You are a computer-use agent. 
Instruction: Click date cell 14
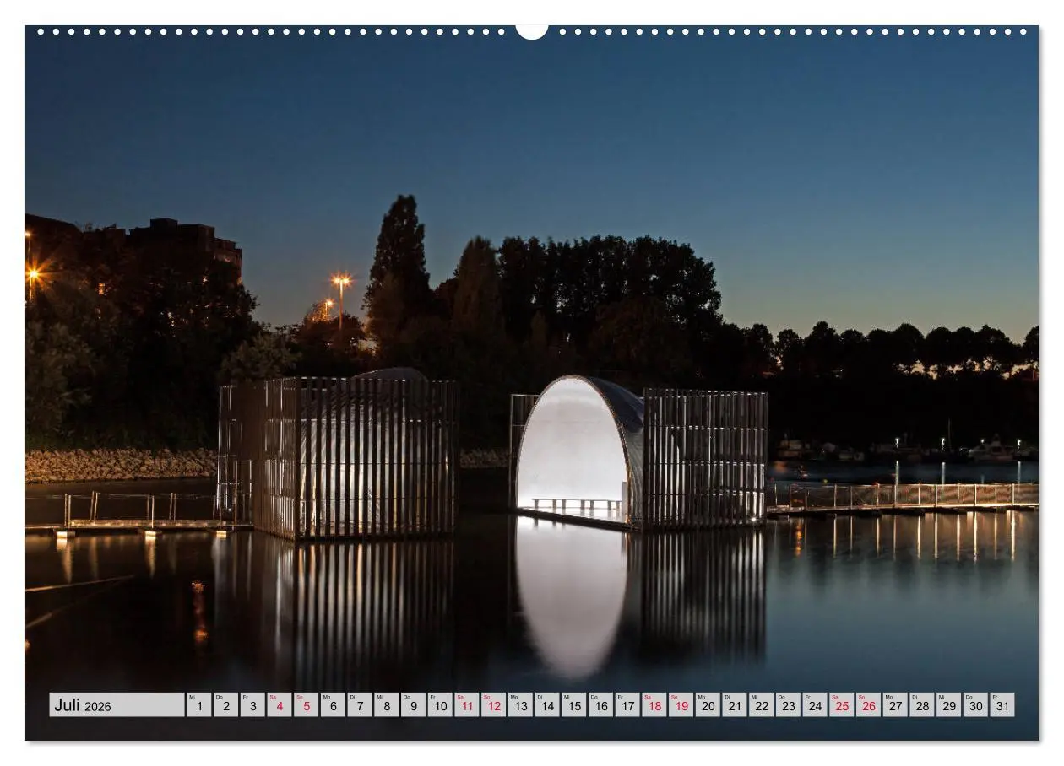click(x=547, y=705)
